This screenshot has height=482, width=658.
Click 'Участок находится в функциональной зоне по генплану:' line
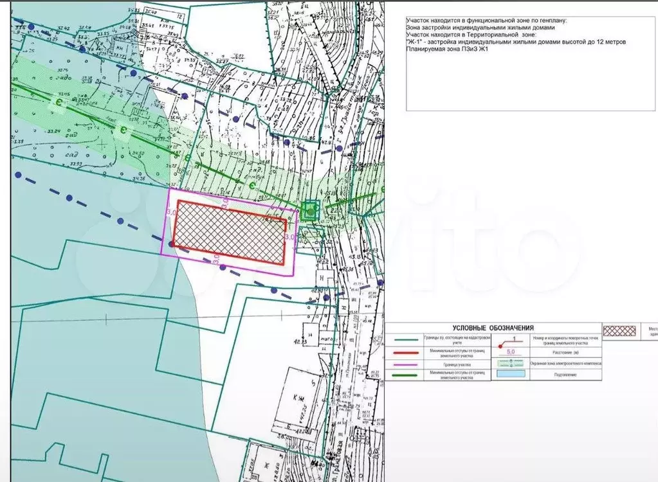coord(486,21)
